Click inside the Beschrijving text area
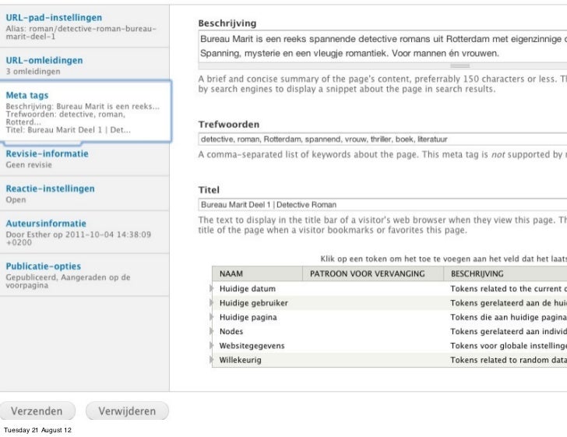The height and width of the screenshot is (437, 567). tap(382, 46)
